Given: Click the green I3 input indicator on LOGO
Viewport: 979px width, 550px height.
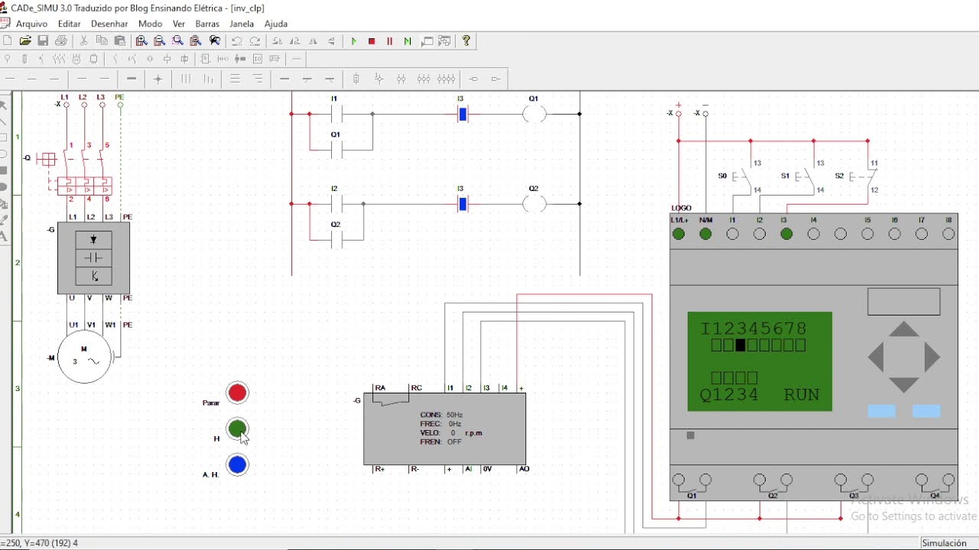Looking at the screenshot, I should click(786, 235).
